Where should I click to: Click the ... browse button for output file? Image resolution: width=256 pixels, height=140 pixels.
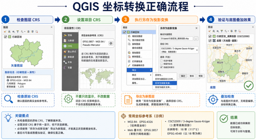(x=196, y=39)
